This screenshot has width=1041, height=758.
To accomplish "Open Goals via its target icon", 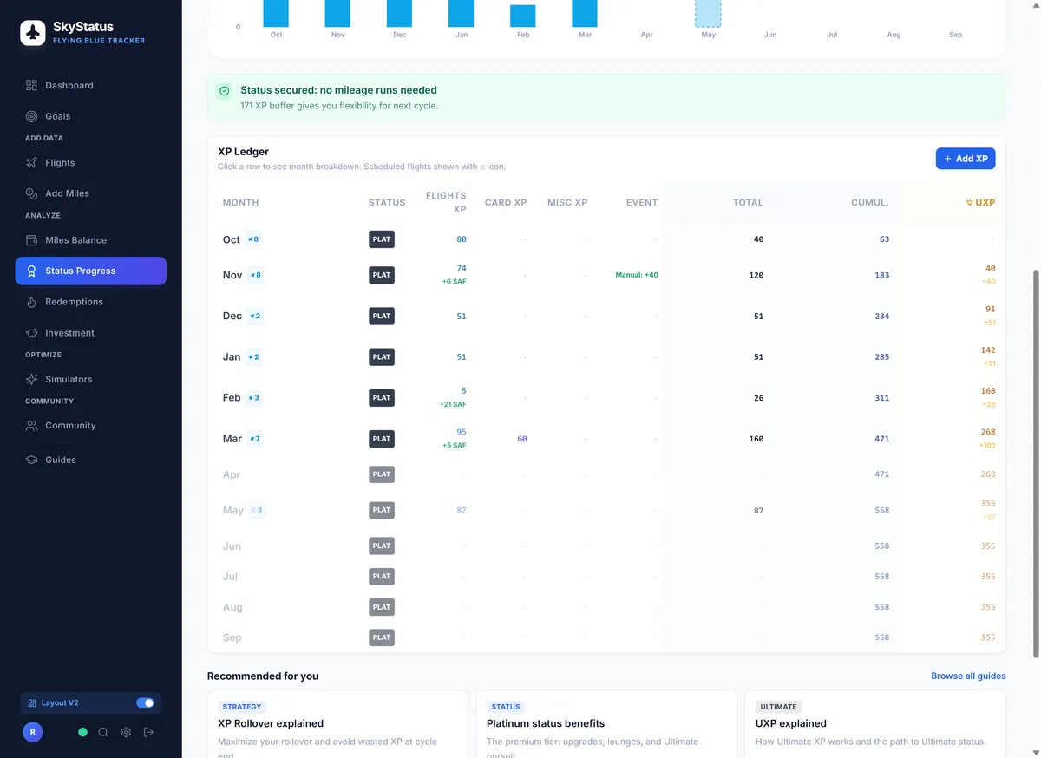I will click(31, 116).
